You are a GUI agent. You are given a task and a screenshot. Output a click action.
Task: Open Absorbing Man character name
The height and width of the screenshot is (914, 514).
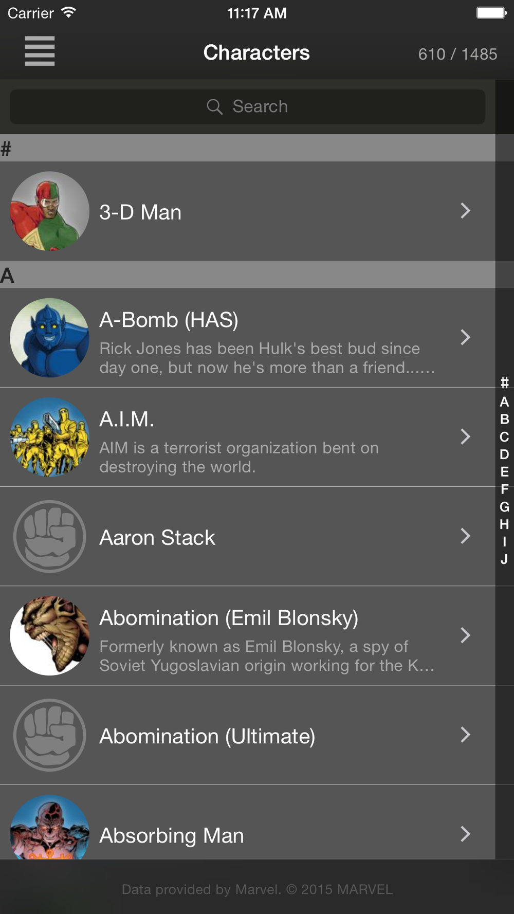[x=172, y=836]
